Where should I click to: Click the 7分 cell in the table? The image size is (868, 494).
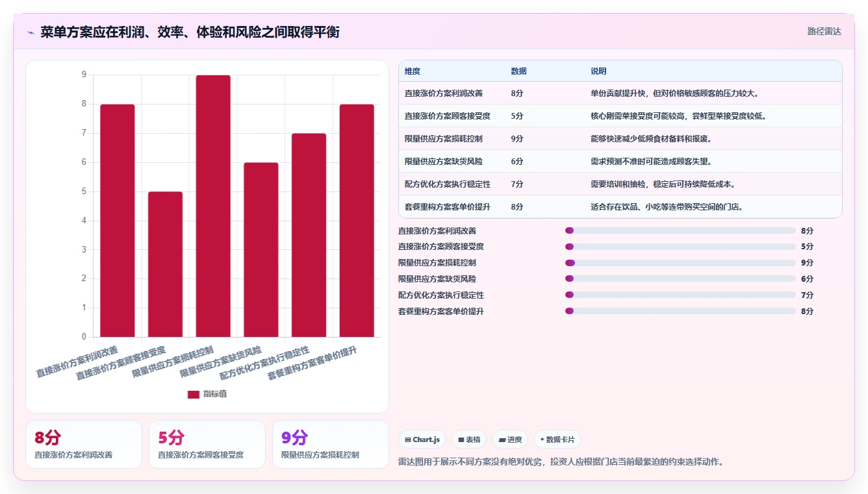point(517,184)
